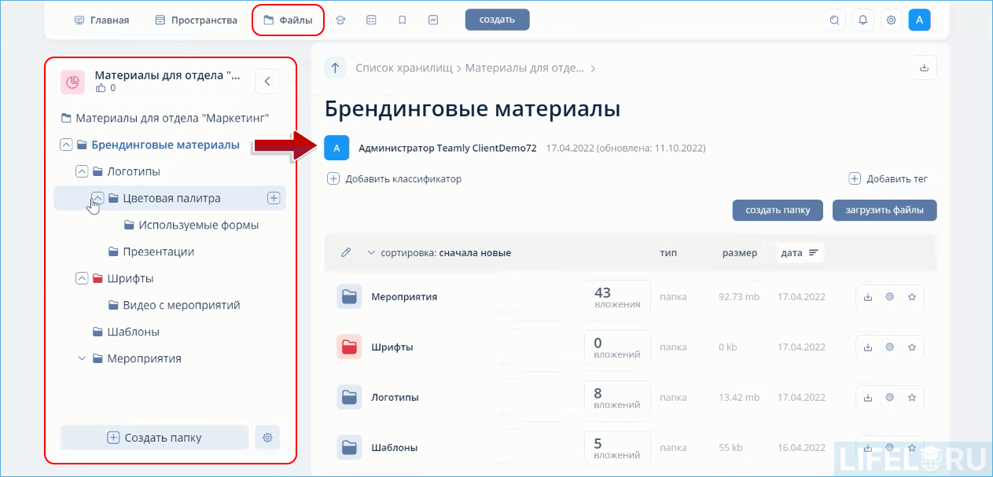Click the создать папку button
Image resolution: width=993 pixels, height=477 pixels.
[x=777, y=210]
